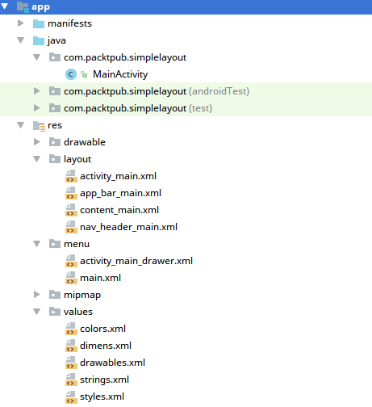
Task: Click the mipmap folder icon
Action: [55, 295]
